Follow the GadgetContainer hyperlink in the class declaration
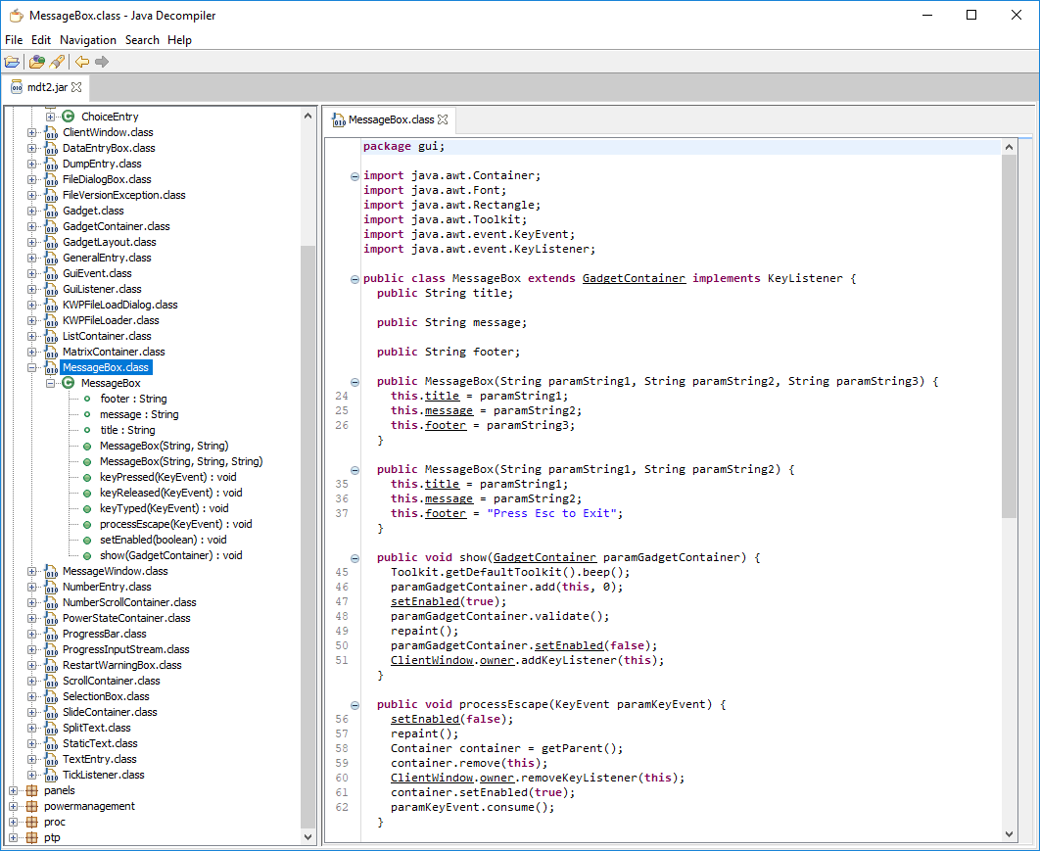This screenshot has width=1040, height=851. (x=633, y=278)
